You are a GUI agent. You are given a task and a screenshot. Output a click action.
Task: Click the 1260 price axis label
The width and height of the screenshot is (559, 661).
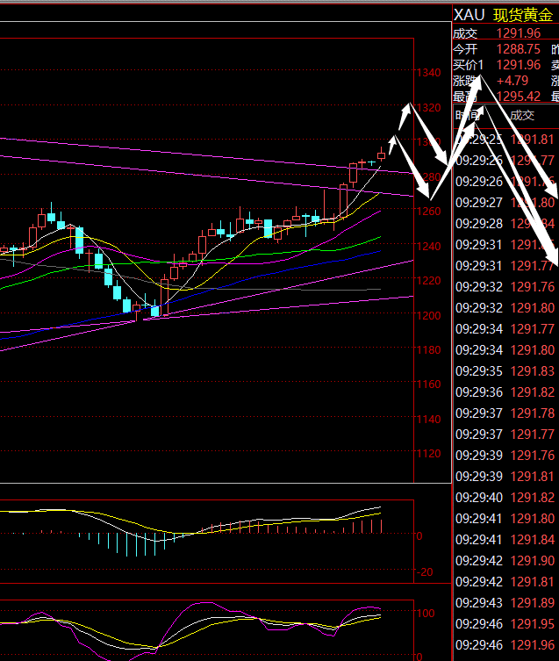[x=429, y=212]
